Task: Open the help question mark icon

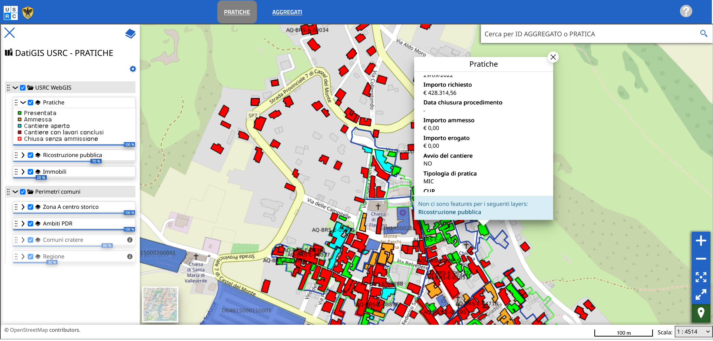Action: point(686,11)
